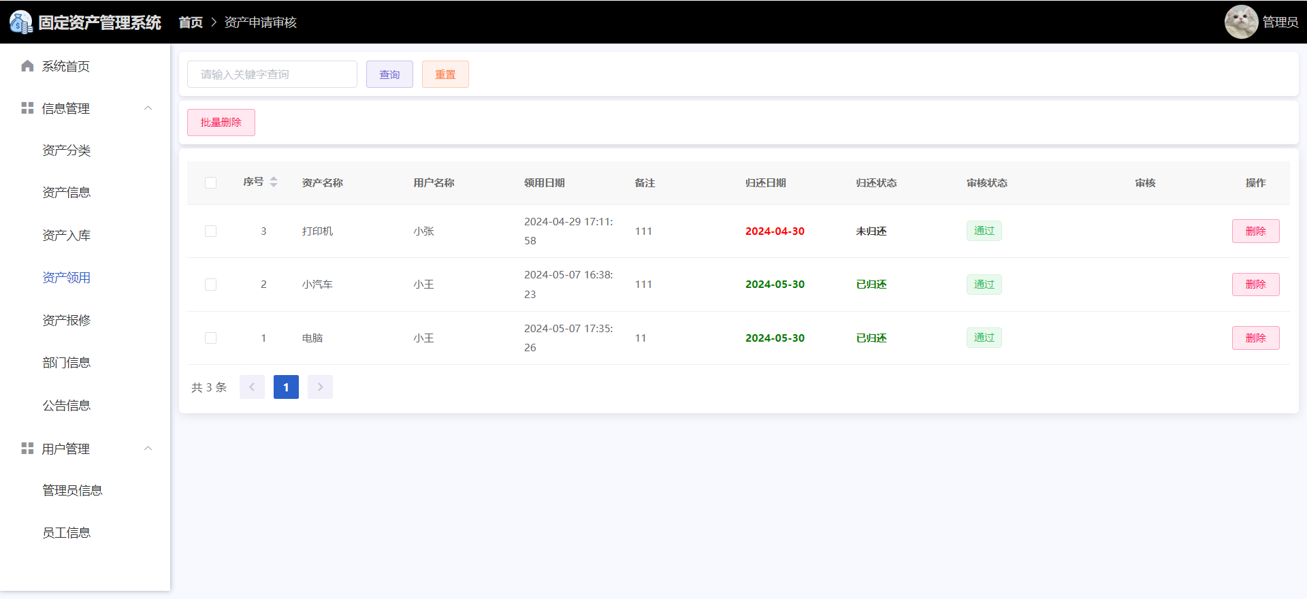Click the grid icon beside 信息管理

(27, 108)
